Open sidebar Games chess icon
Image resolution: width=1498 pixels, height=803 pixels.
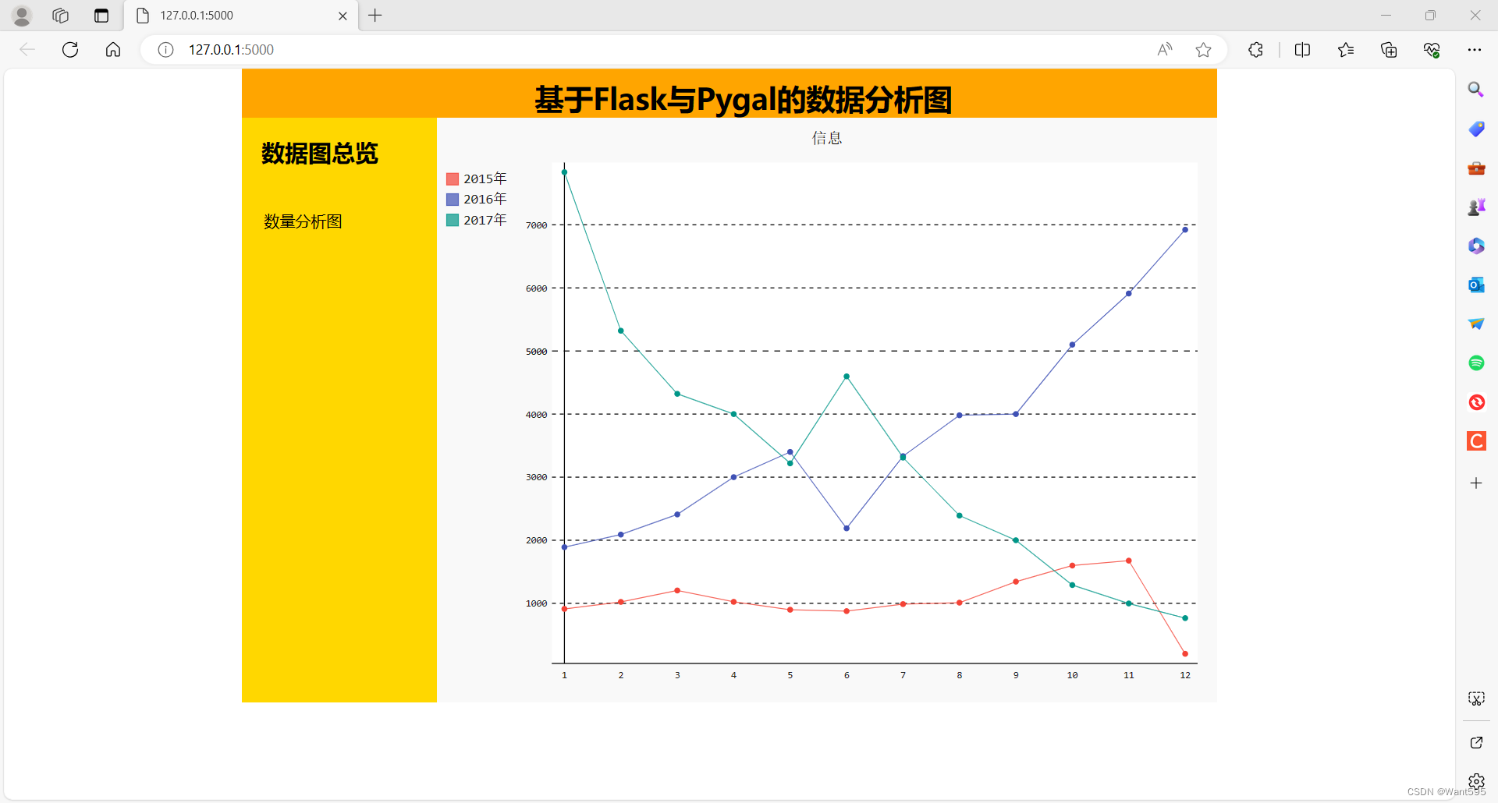point(1476,207)
